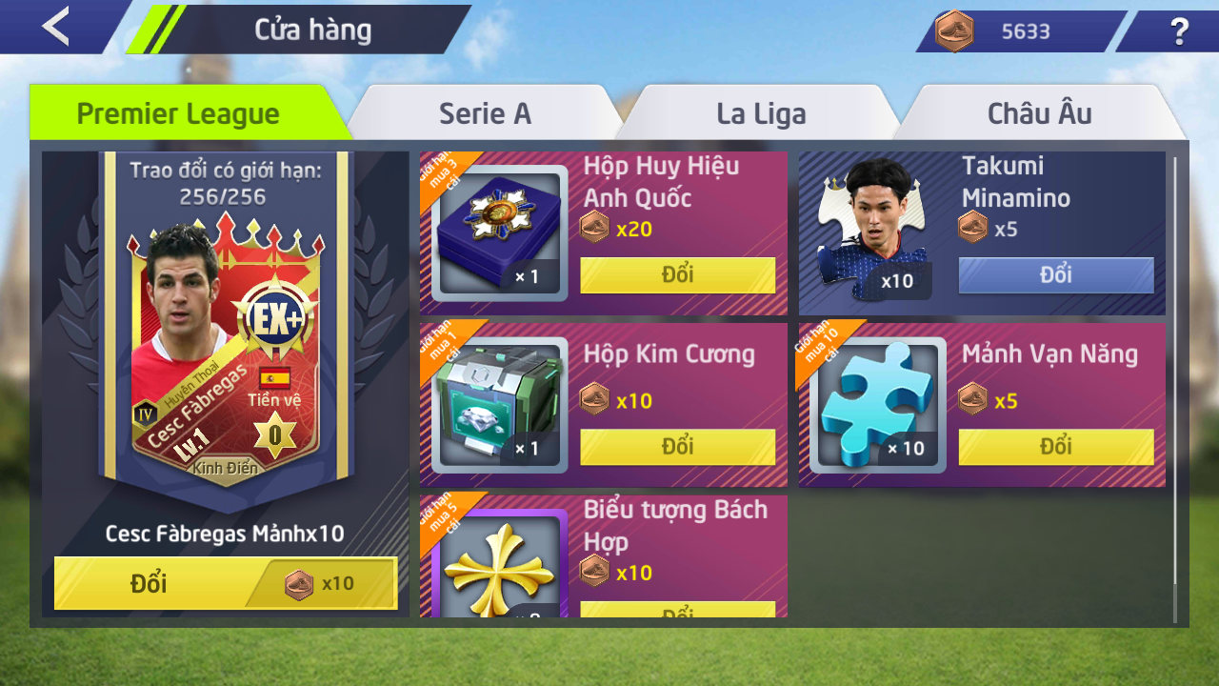Click blue Đổi button for Takumi Minamino
The height and width of the screenshot is (686, 1219).
1056,275
